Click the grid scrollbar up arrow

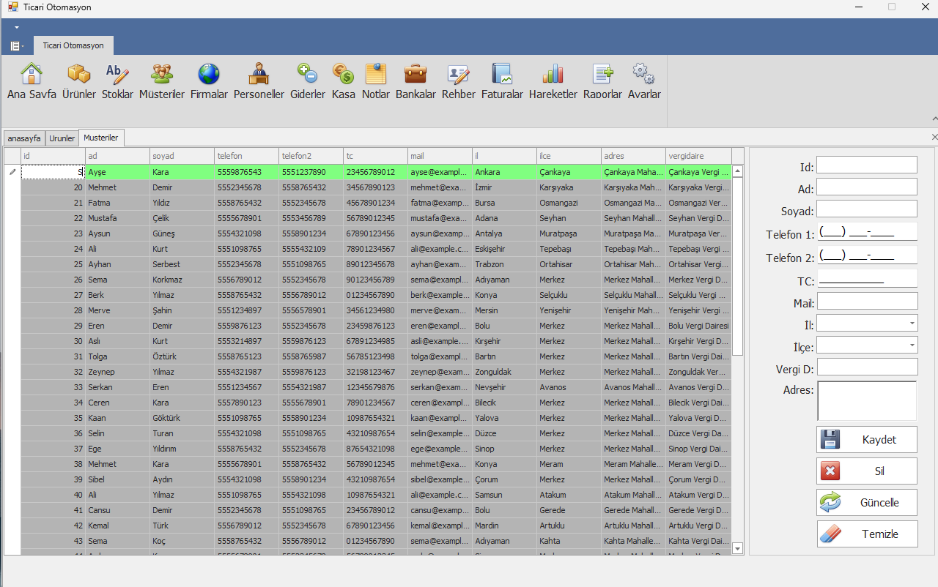point(738,171)
